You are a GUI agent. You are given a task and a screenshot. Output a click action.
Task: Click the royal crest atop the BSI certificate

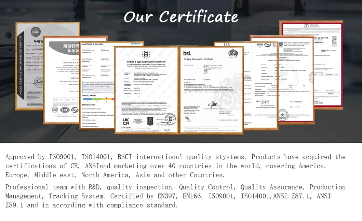[x=232, y=53]
